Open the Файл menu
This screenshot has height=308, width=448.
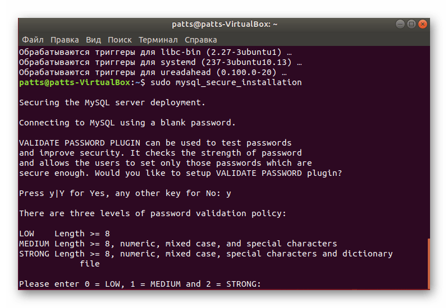coord(33,40)
